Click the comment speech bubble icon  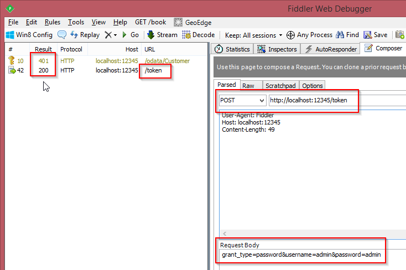[x=61, y=35]
